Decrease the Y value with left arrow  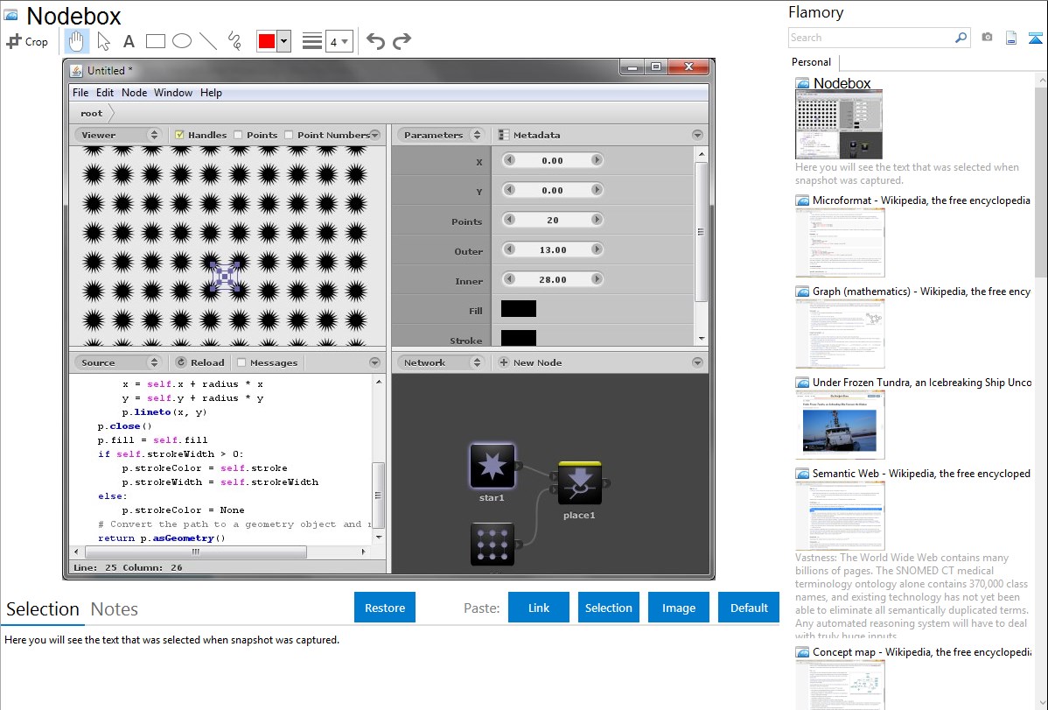(509, 190)
